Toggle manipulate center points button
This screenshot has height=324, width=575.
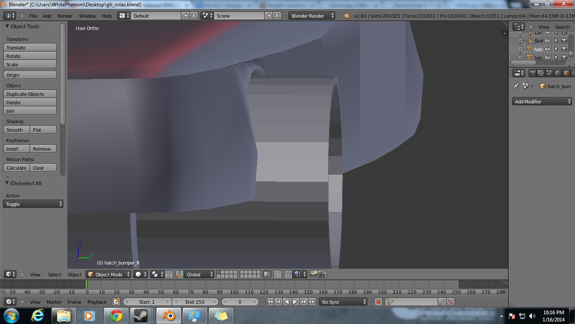click(x=169, y=274)
